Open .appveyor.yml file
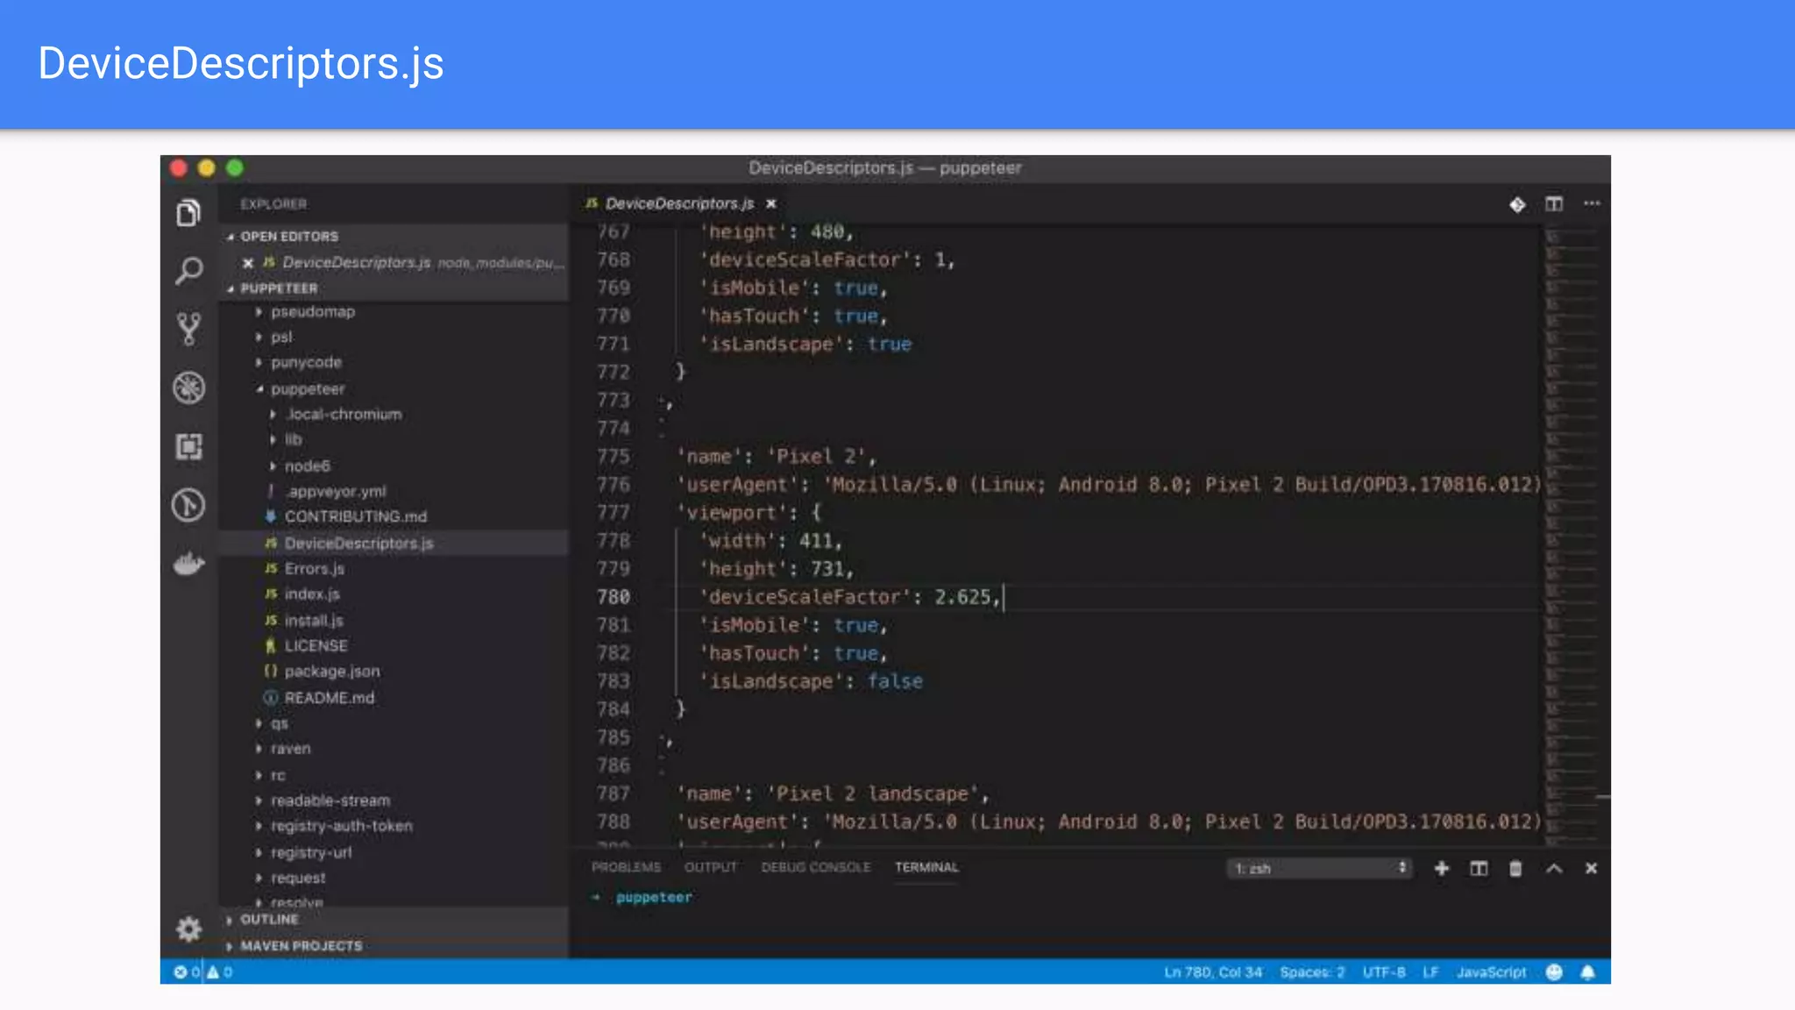 click(335, 492)
